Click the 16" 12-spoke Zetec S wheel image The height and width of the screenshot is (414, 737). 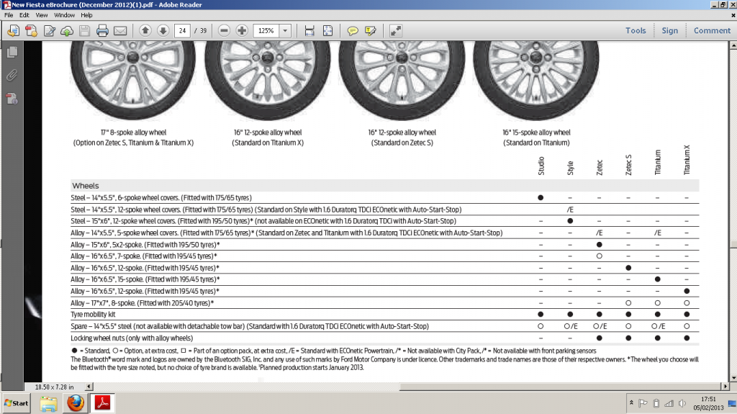pos(402,79)
